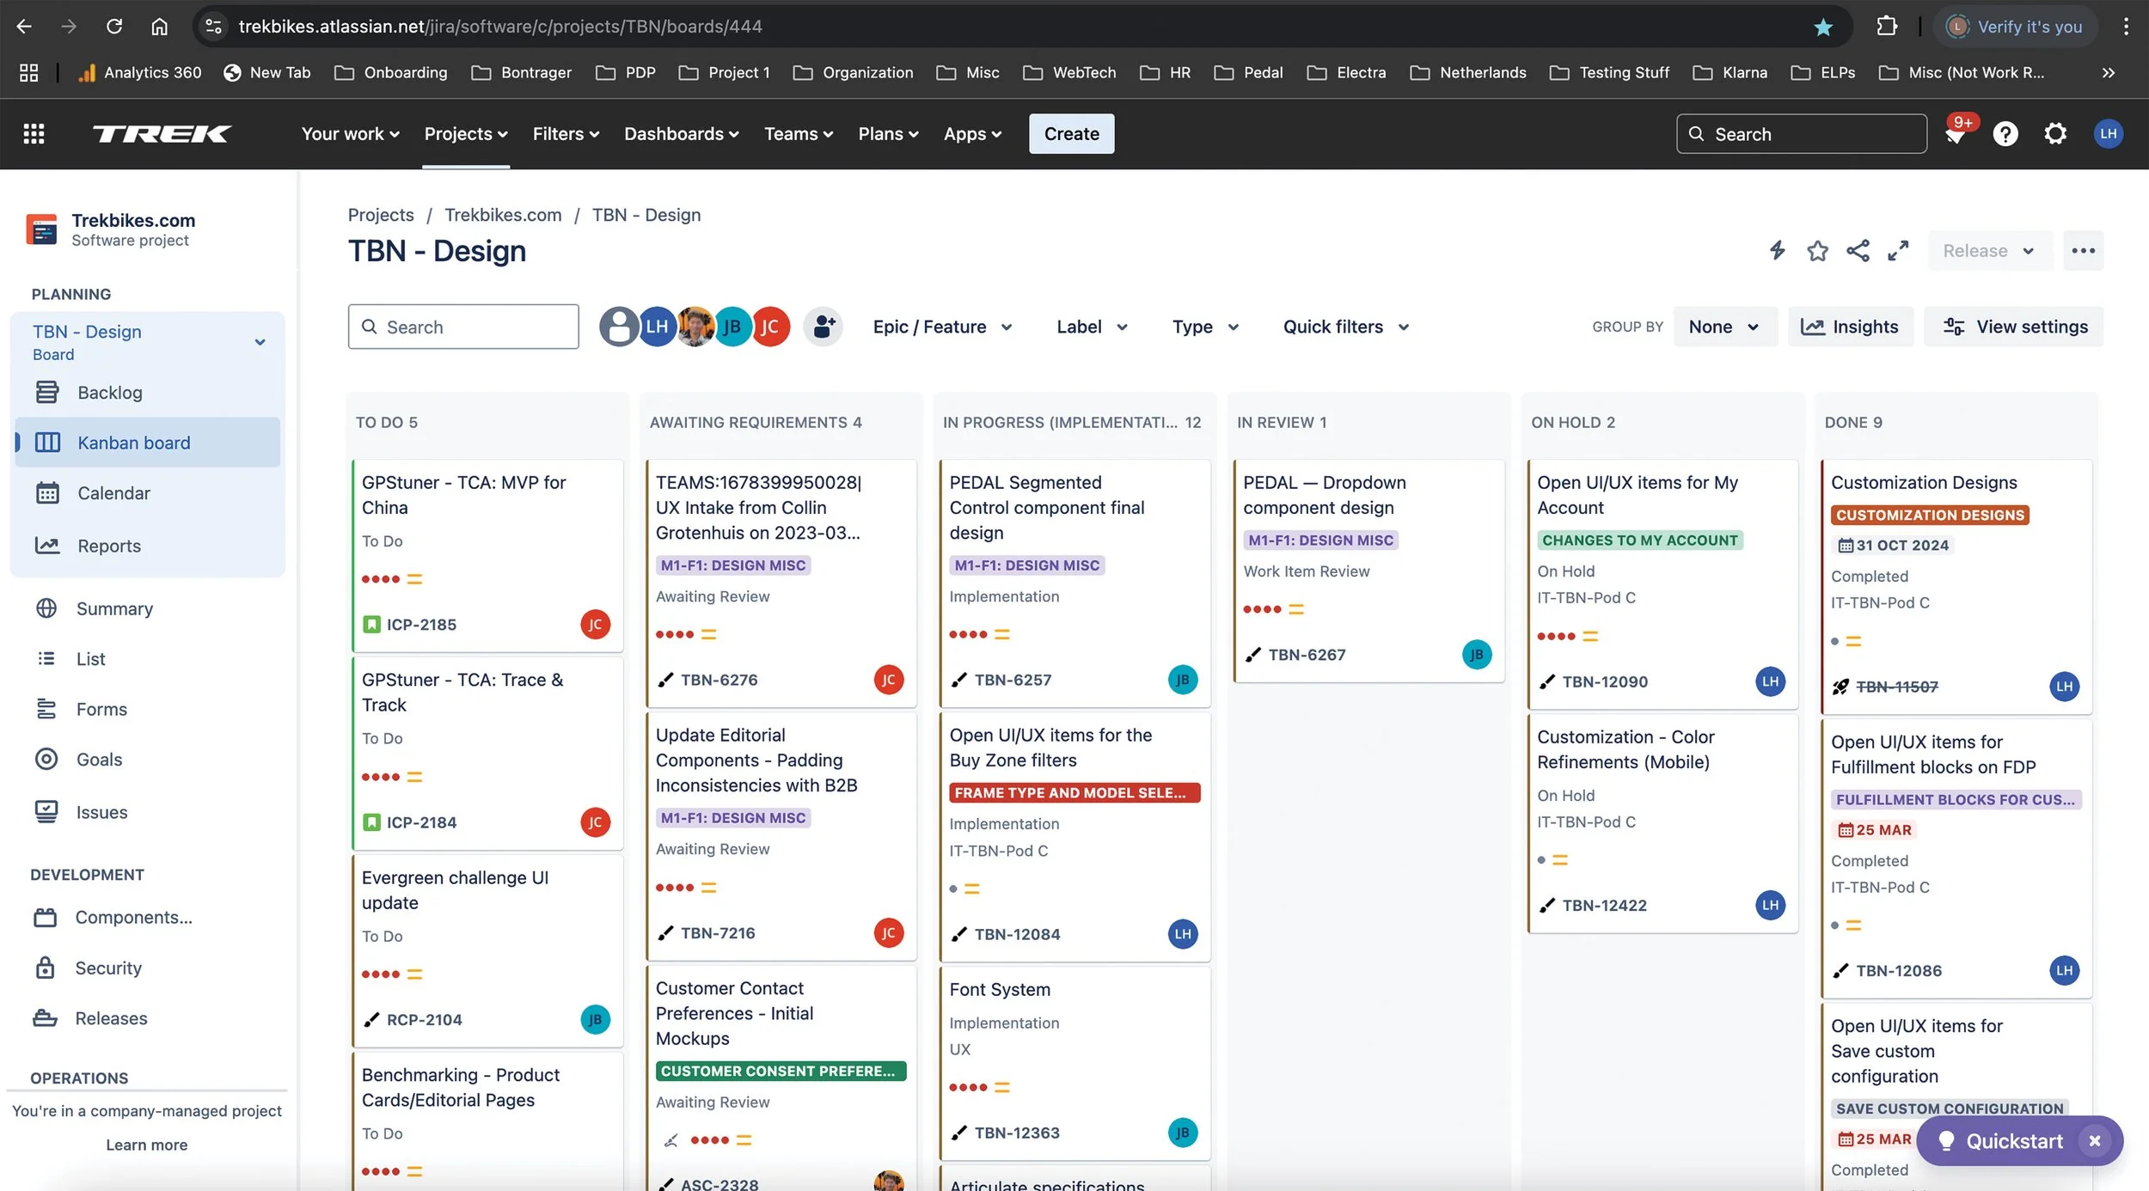This screenshot has width=2149, height=1191.
Task: Expand the Epic / Feature dropdown
Action: [x=942, y=327]
